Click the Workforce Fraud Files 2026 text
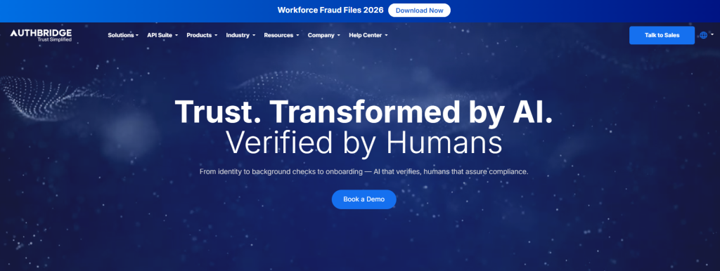The height and width of the screenshot is (271, 720). pos(330,10)
